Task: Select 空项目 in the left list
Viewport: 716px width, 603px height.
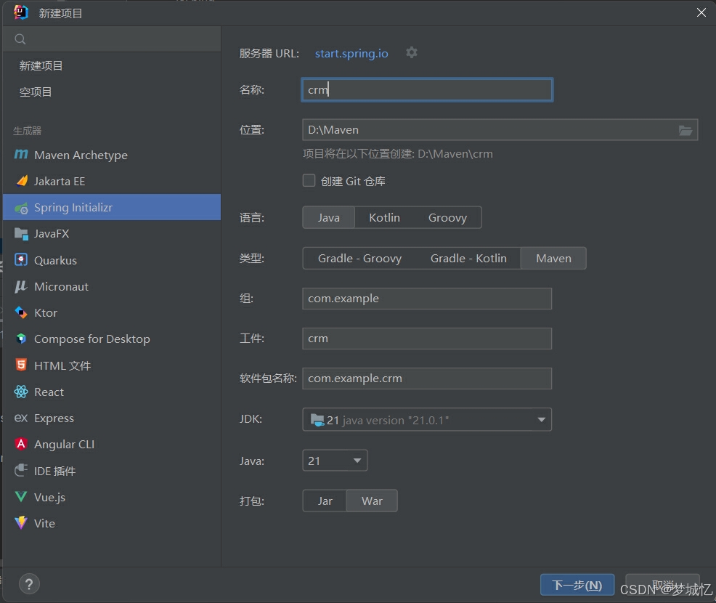Action: (36, 92)
